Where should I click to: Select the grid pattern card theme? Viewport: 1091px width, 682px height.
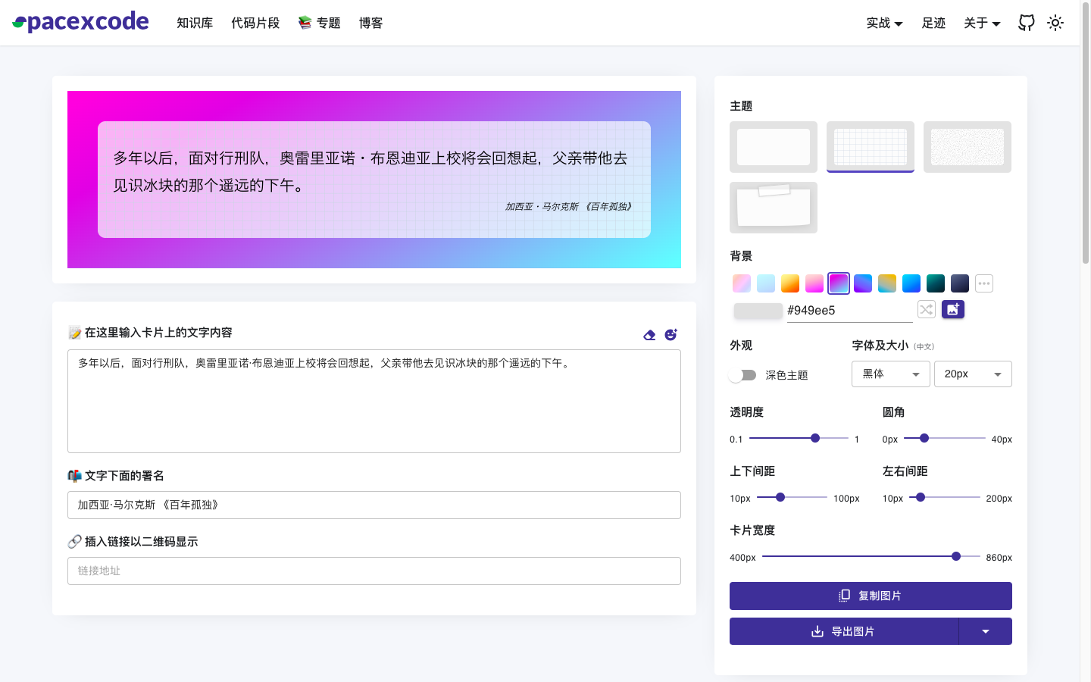coord(870,146)
